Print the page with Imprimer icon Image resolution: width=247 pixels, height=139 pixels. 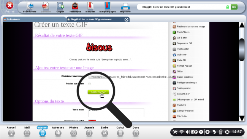click(125, 6)
